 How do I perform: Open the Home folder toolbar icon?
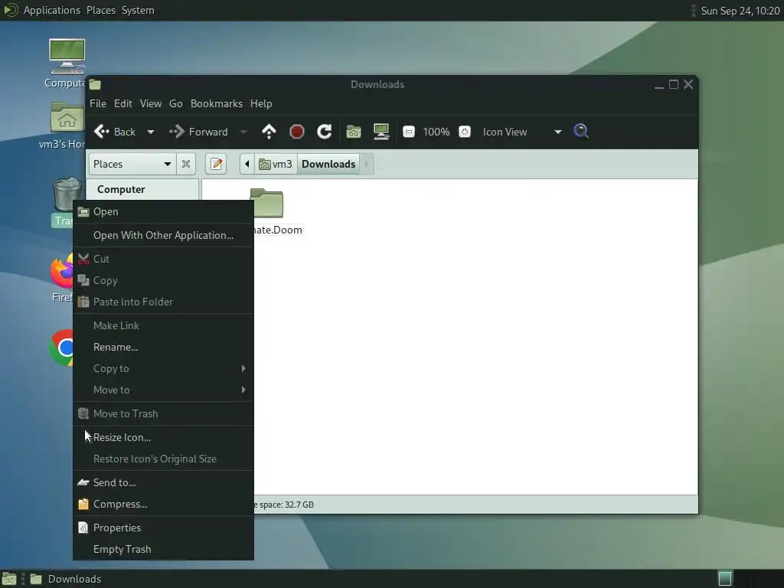[x=354, y=132]
